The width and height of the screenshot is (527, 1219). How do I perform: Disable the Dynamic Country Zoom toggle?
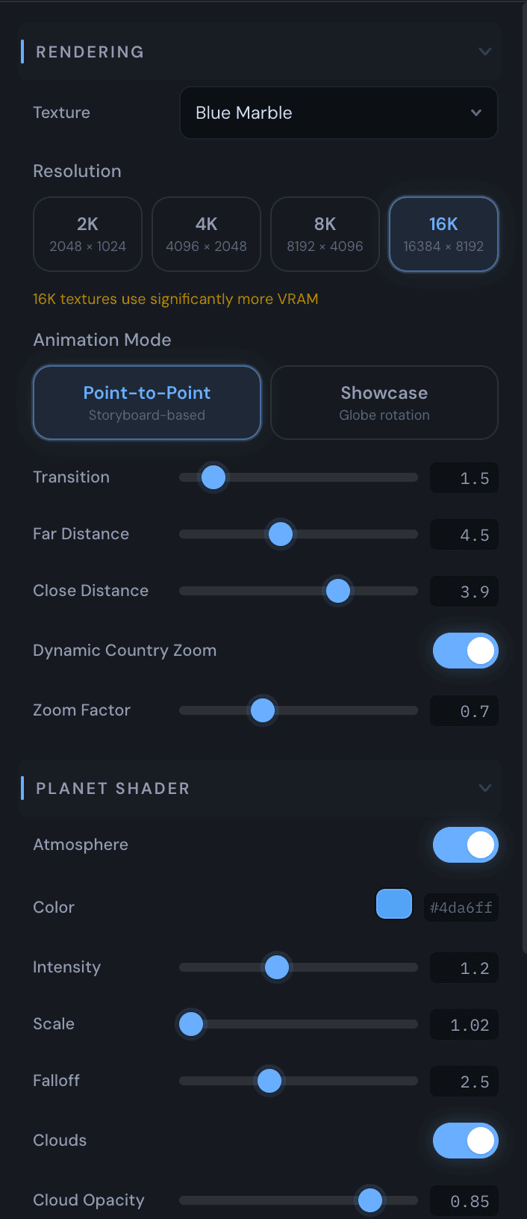coord(465,651)
